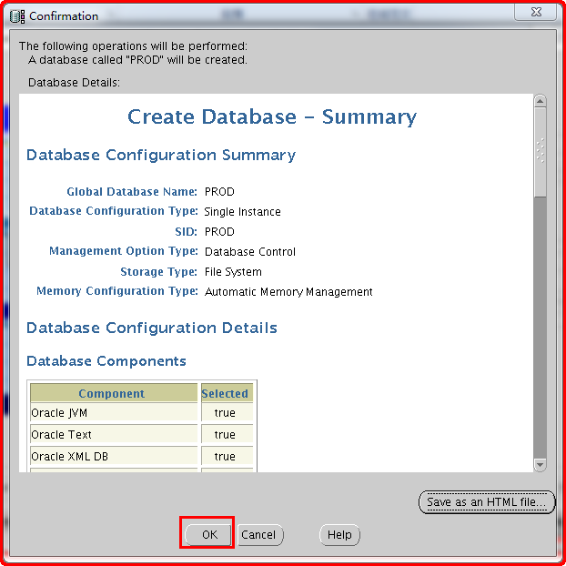Click the Database Components heading

tap(106, 361)
